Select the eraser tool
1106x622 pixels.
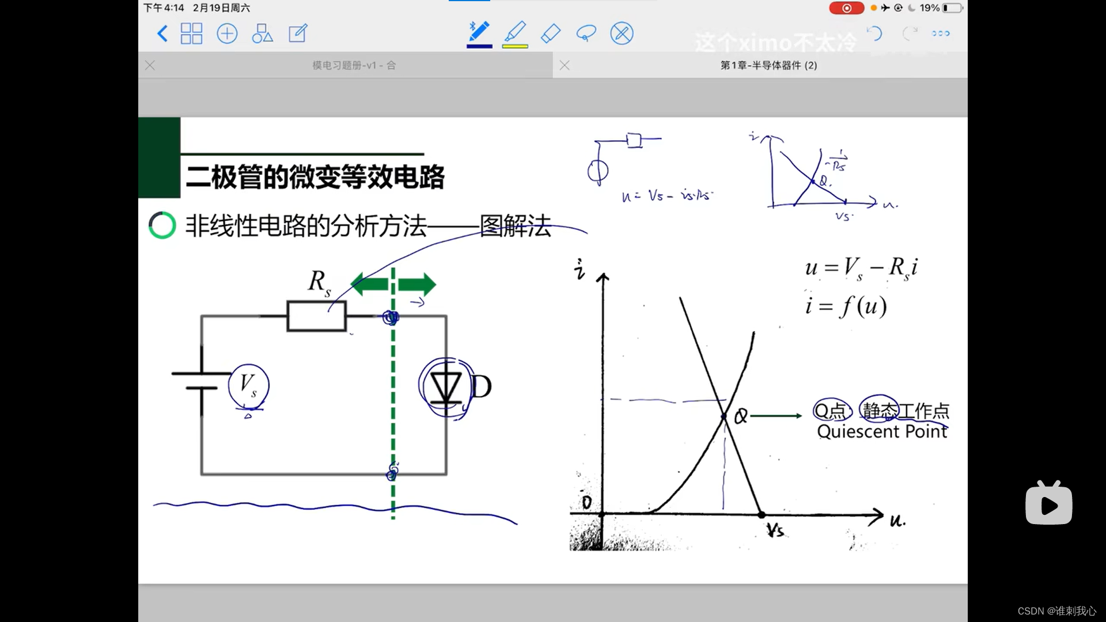[551, 33]
